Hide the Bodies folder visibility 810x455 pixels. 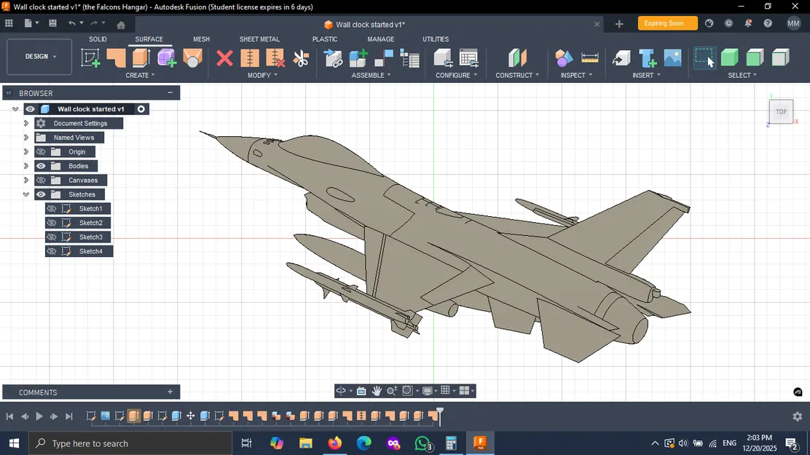(41, 166)
